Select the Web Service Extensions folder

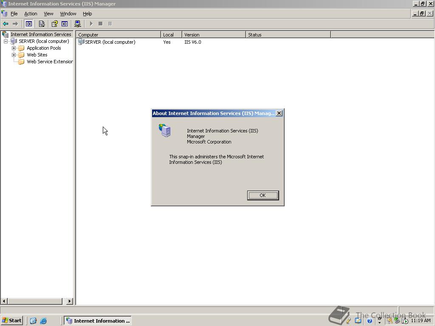tap(50, 62)
